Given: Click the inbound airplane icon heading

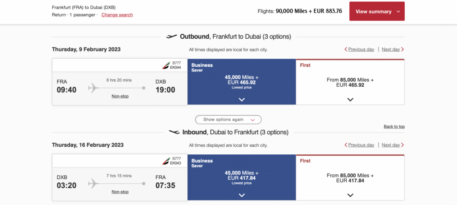Looking at the screenshot, I should tap(174, 132).
